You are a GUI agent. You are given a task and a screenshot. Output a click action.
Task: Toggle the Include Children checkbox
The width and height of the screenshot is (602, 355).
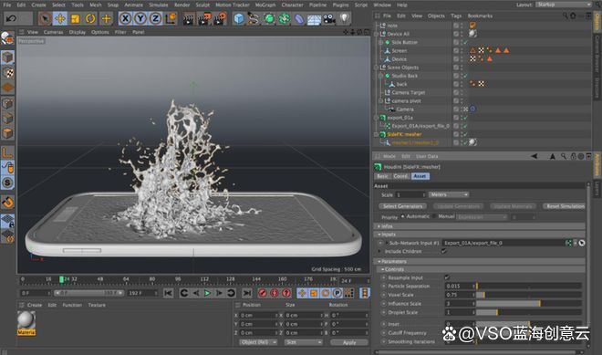click(x=444, y=251)
